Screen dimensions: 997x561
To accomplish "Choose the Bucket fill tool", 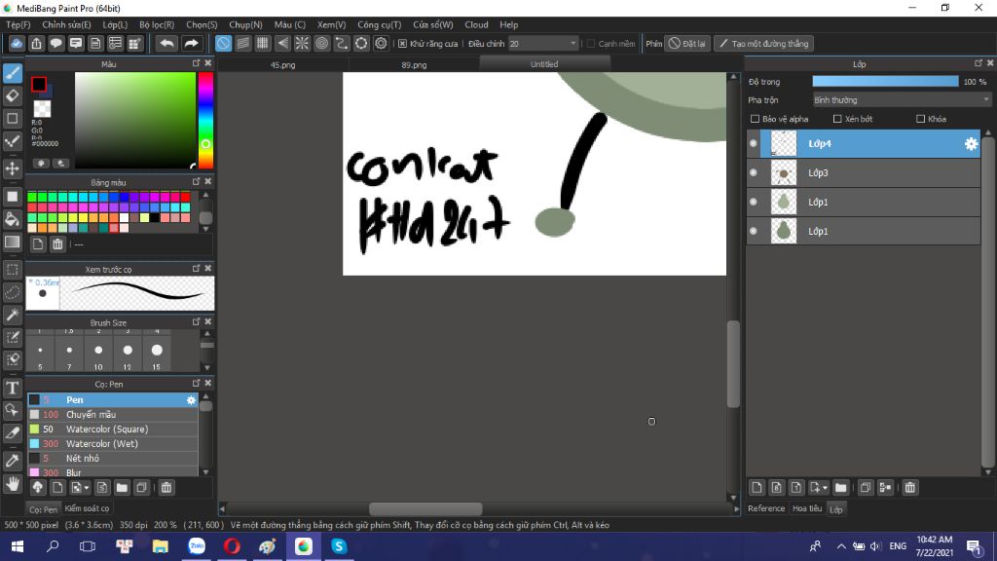I will [x=13, y=218].
